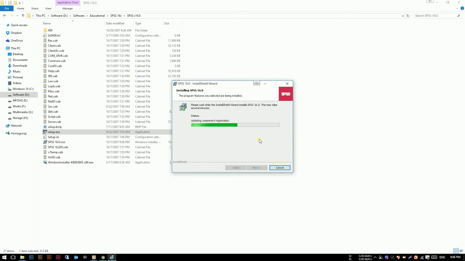Cancel the SPSS 16.0 installation
This screenshot has height=261, width=465.
280,167
